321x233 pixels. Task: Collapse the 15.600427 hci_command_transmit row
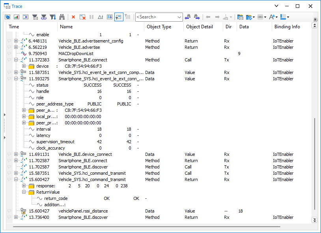click(16, 179)
